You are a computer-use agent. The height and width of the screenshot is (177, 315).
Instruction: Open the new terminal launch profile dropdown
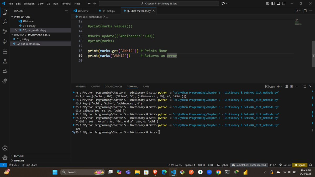tap(282, 86)
